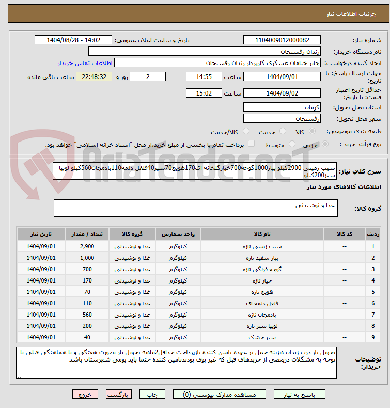Select the گوجه فرنگی تازه row name
This screenshot has height=408, width=390.
point(262,269)
